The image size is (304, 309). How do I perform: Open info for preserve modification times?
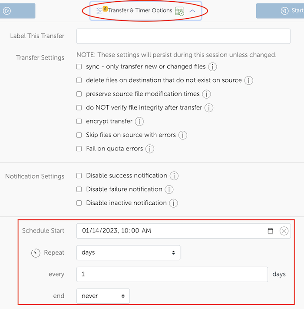[x=206, y=94]
